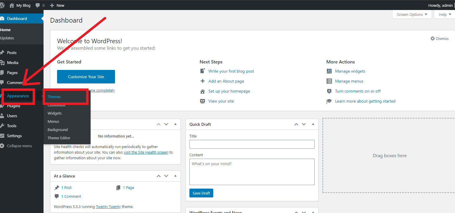This screenshot has width=455, height=213.
Task: Click the Dismiss X icon on the welcome panel
Action: coord(432,38)
